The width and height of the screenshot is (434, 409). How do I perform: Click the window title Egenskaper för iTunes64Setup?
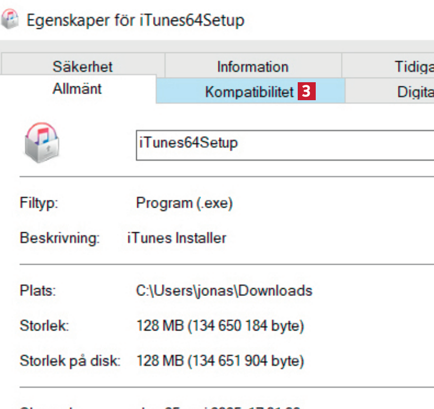[x=135, y=21]
